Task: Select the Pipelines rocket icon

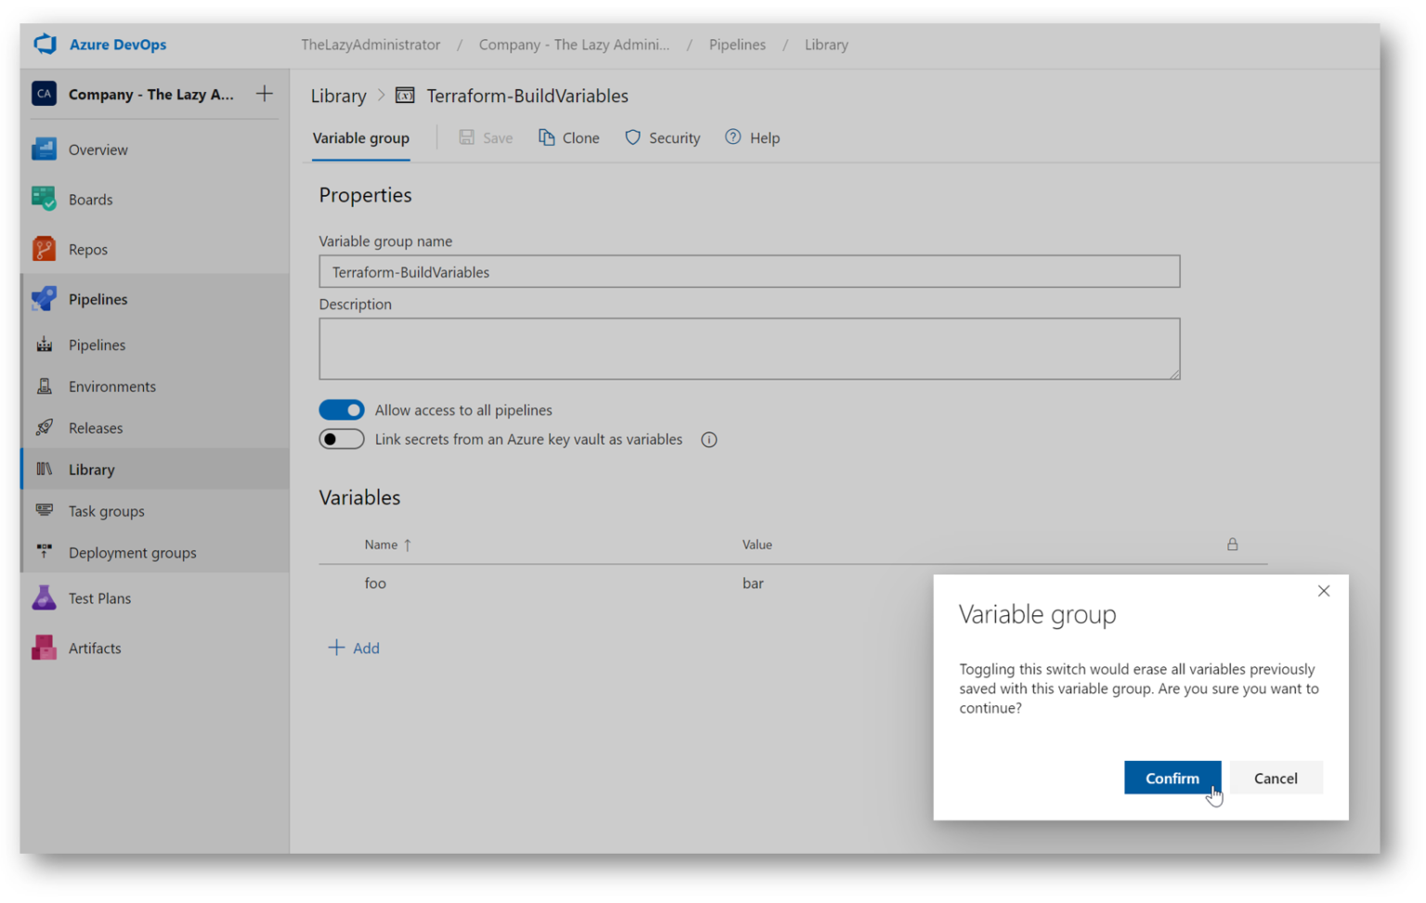Action: click(44, 299)
